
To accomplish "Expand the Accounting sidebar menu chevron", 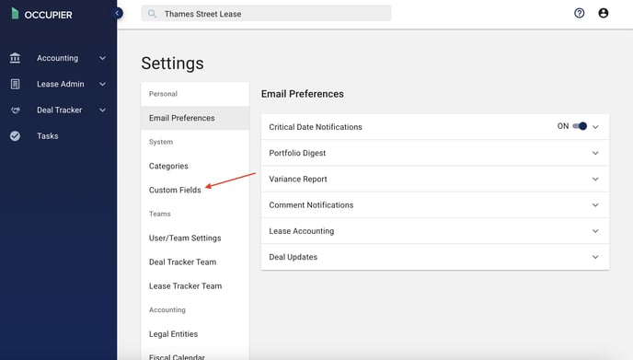I will [102, 58].
